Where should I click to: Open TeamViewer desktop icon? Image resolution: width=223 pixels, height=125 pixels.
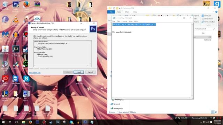click(x=16, y=80)
